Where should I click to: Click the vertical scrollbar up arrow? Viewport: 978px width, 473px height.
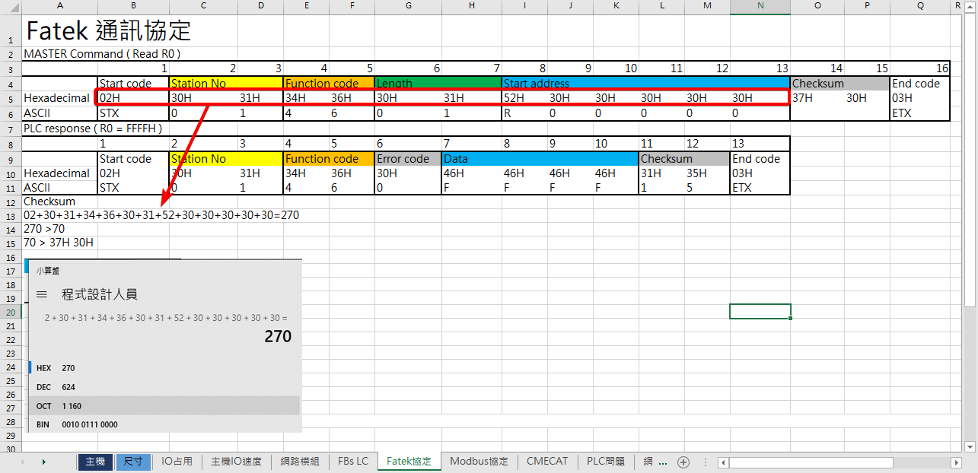(x=970, y=7)
